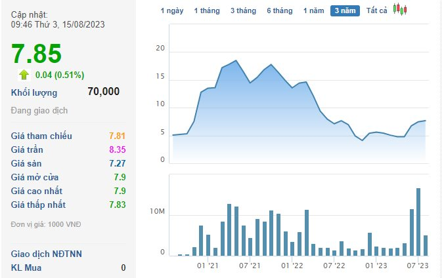Click the Giá trần value 8.35
This screenshot has height=278, width=444.
click(x=118, y=149)
